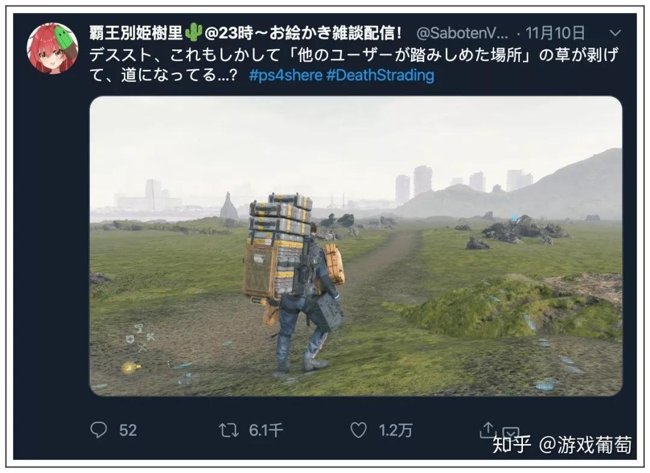
Task: Click the 6.1千 retweet count
Action: tap(266, 430)
